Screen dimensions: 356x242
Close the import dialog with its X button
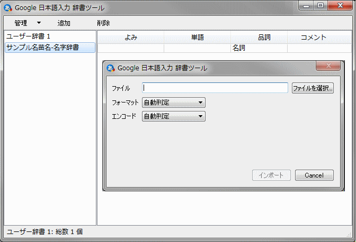328,66
